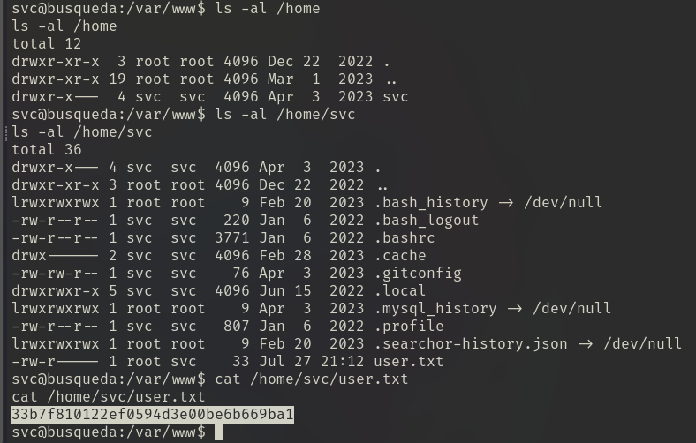Click the user.txt filename in the directory listing
The height and width of the screenshot is (443, 696).
click(408, 362)
